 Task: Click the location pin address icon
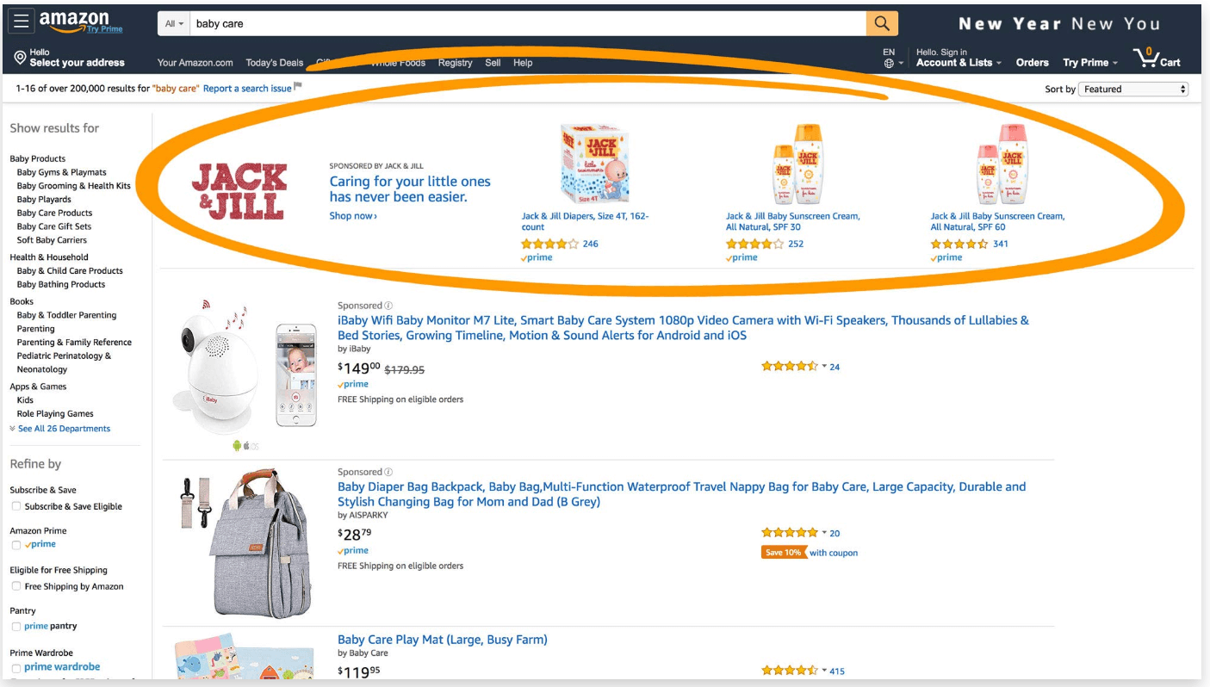(x=20, y=59)
